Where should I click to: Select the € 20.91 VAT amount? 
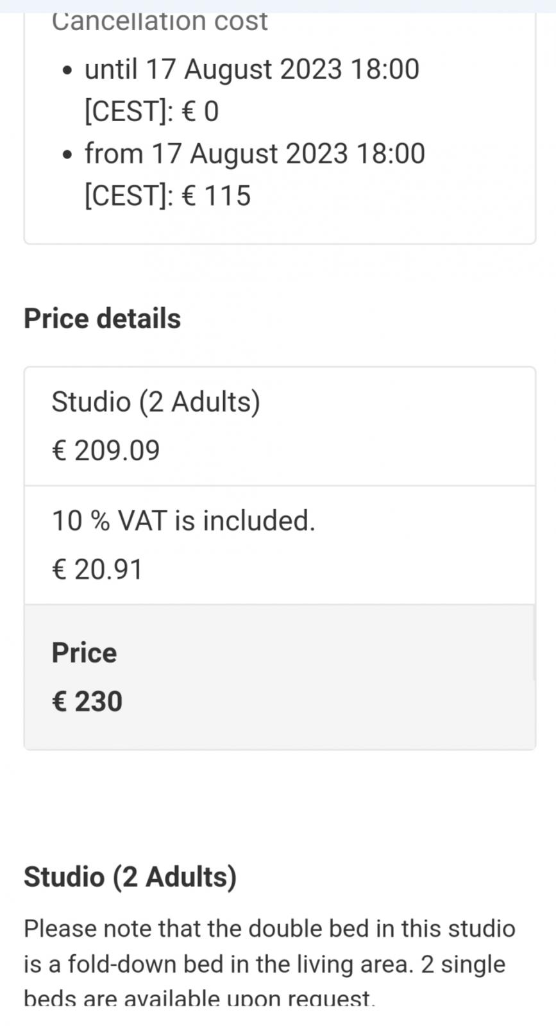point(97,569)
